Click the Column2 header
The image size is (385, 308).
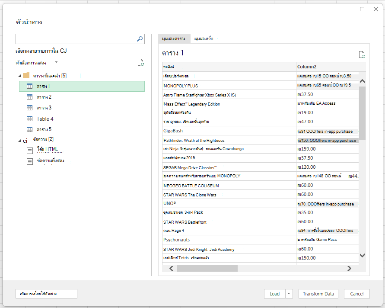coord(331,67)
